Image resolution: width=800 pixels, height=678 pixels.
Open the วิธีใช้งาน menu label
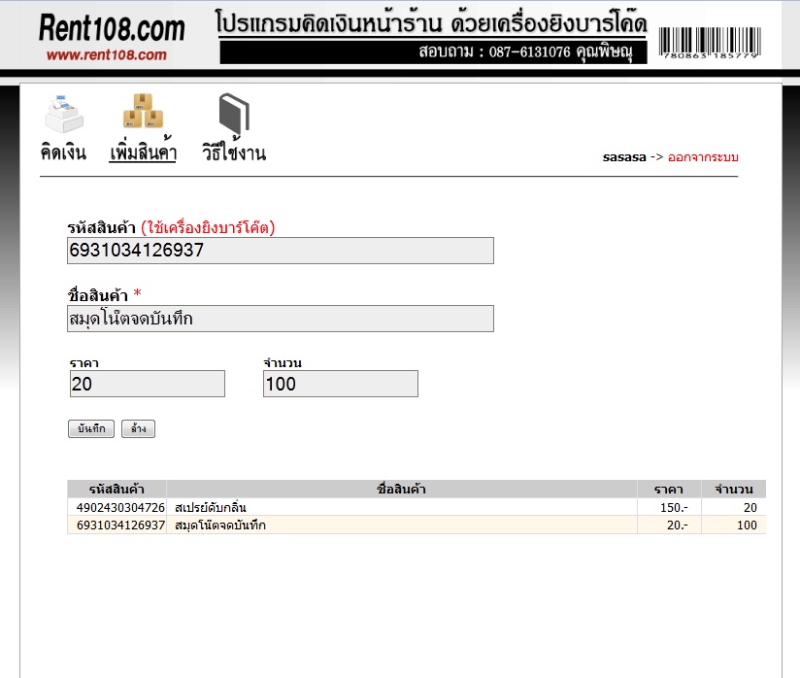click(233, 153)
